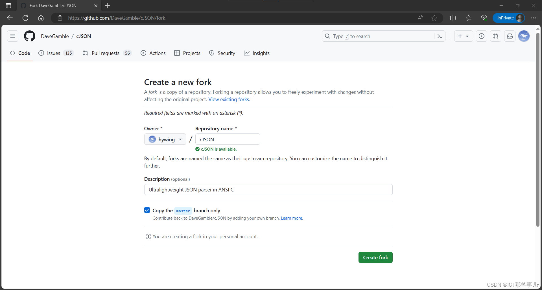Open split screen view icon
The width and height of the screenshot is (542, 290).
[453, 18]
